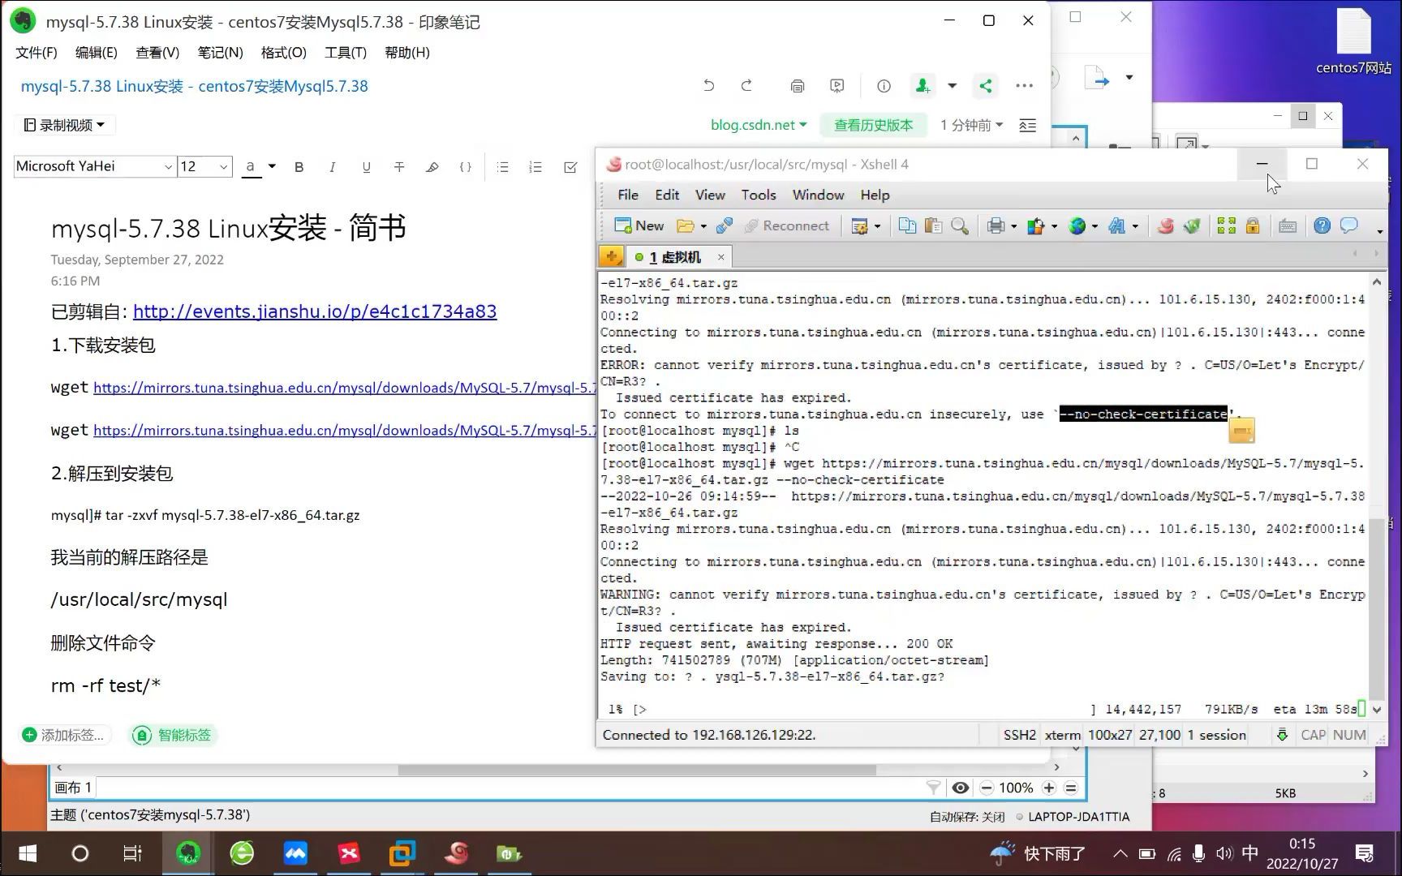
Task: Open the font size dropdown
Action: point(225,166)
